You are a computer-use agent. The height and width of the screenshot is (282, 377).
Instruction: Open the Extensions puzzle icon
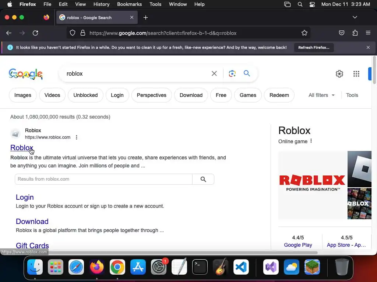click(x=355, y=33)
